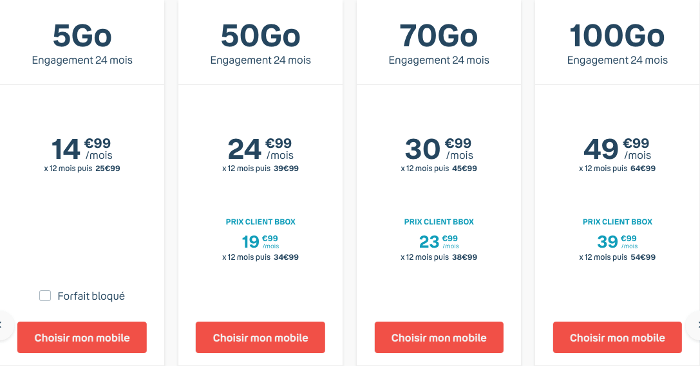This screenshot has width=700, height=366.
Task: Click PRIX CLIENT BBOX label under 50Go
Action: (260, 222)
